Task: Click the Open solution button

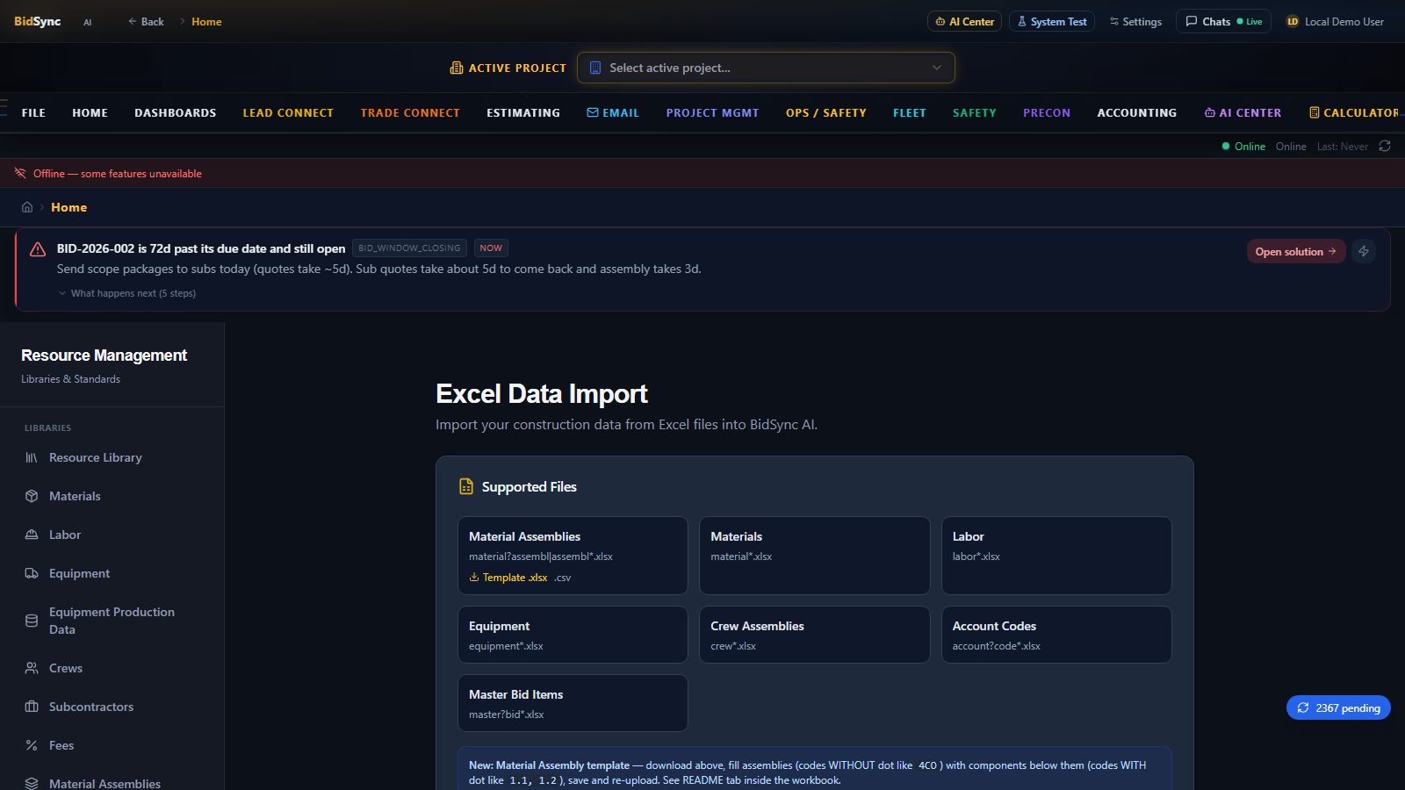Action: tap(1296, 251)
